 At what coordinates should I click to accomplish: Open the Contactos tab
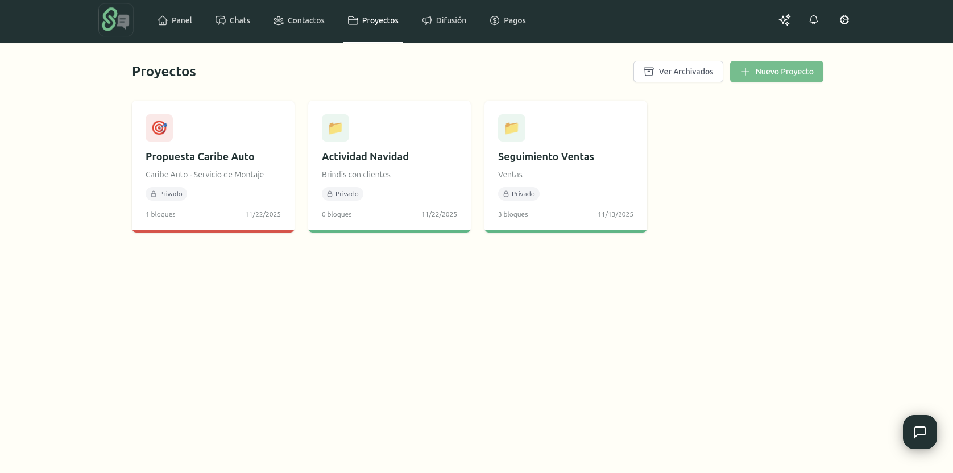click(x=299, y=20)
